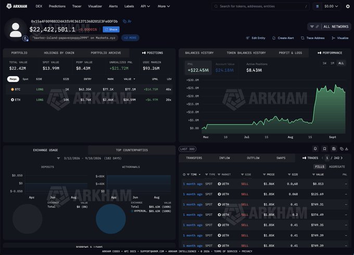Sort positions by the Value column arrow
This screenshot has height=255, width=354.
134,79
